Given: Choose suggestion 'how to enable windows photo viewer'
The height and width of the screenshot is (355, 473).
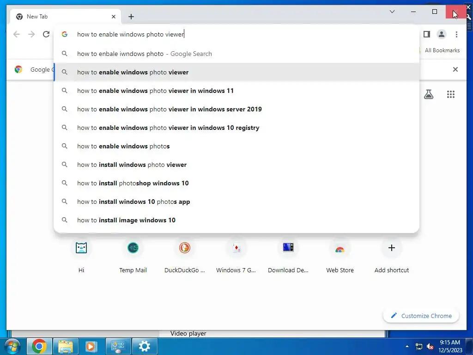Looking at the screenshot, I should [x=236, y=72].
